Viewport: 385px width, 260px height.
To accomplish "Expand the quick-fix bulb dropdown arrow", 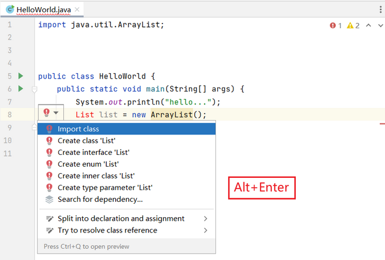I will click(x=56, y=113).
